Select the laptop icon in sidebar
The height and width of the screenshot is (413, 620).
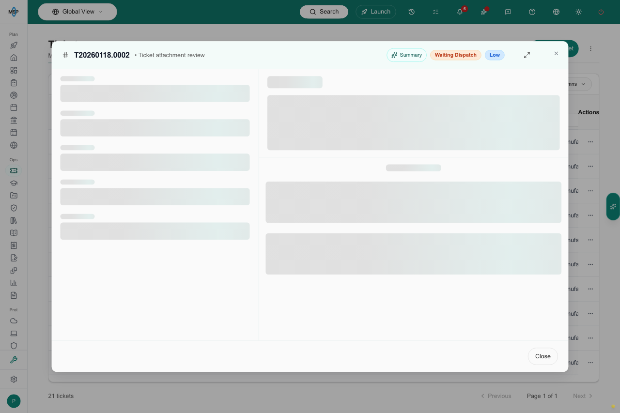coord(14,333)
